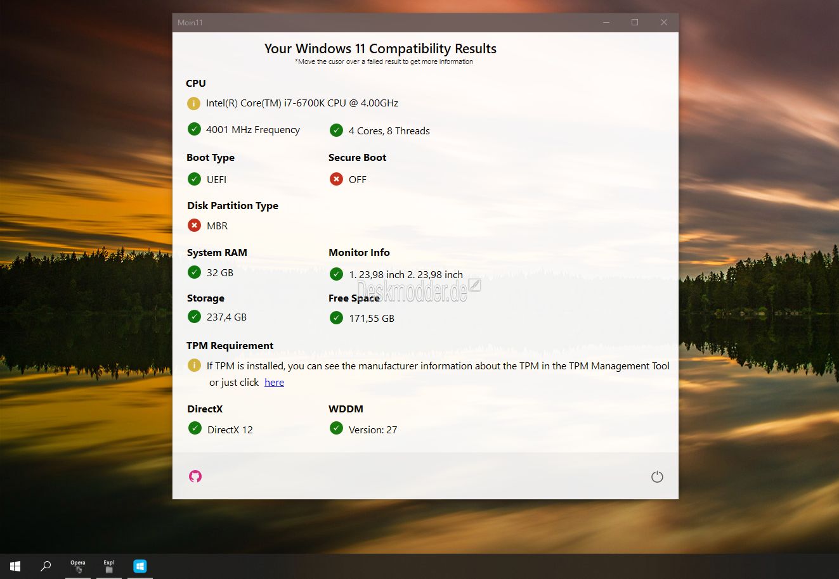This screenshot has width=839, height=579.
Task: Click the green check beside WDDM Version: 27
Action: pyautogui.click(x=336, y=429)
